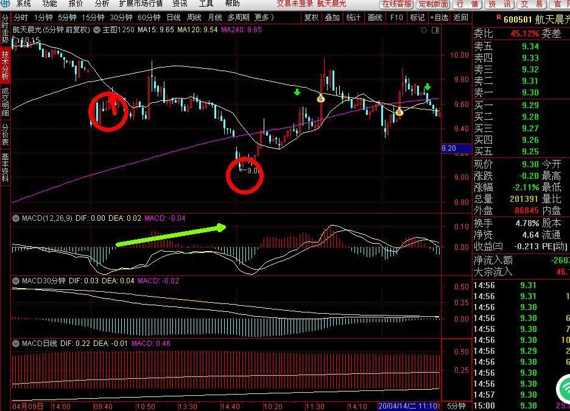This screenshot has height=411, width=570.
Task: Select the 基本资料 side tab
Action: 5,168
